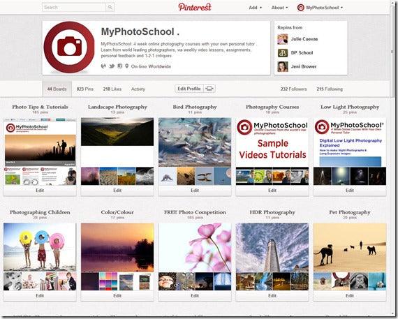Open the rearrange boards dropdown beside Edit Profile
This screenshot has height=319, width=398.
[209, 89]
